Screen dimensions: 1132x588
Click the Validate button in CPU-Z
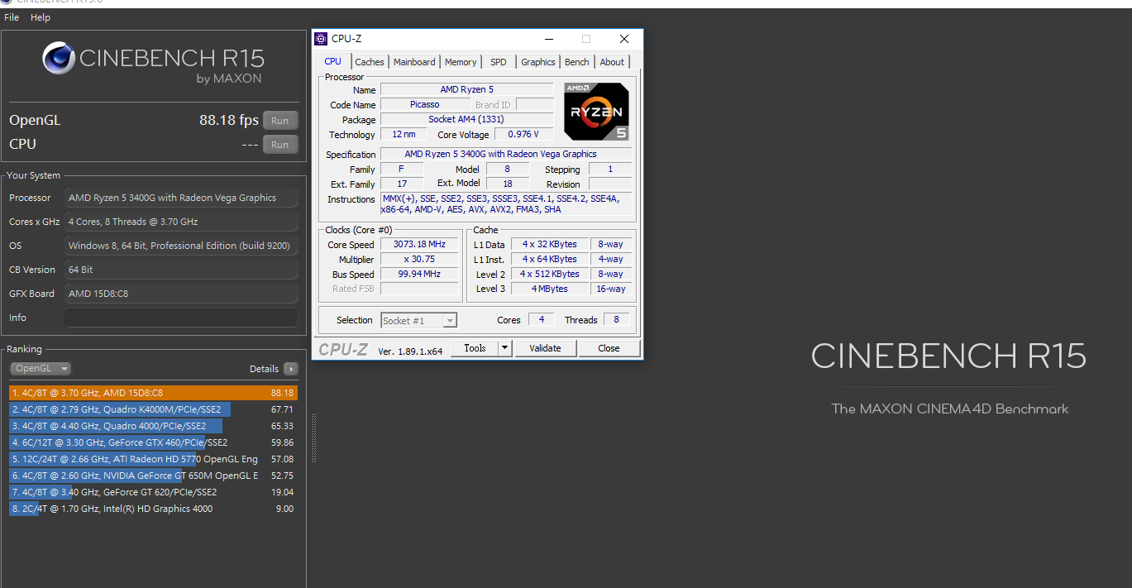(x=545, y=348)
